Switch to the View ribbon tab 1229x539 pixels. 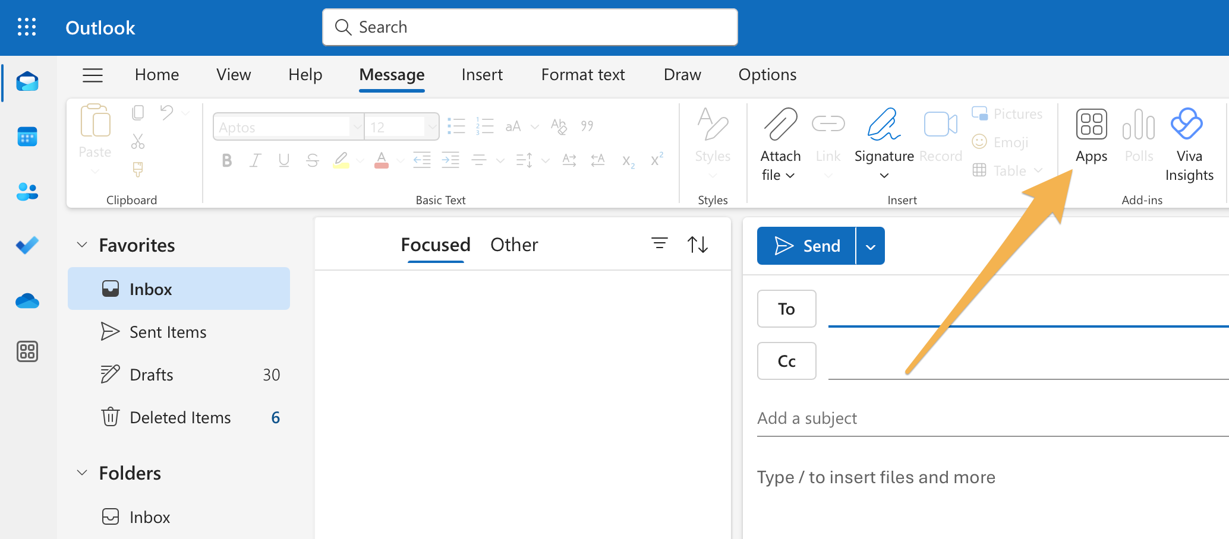pos(234,75)
